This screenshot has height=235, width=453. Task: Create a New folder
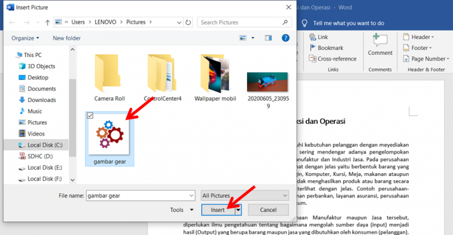point(67,38)
